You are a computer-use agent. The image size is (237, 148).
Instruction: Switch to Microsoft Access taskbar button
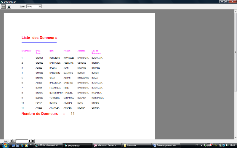[107, 145]
